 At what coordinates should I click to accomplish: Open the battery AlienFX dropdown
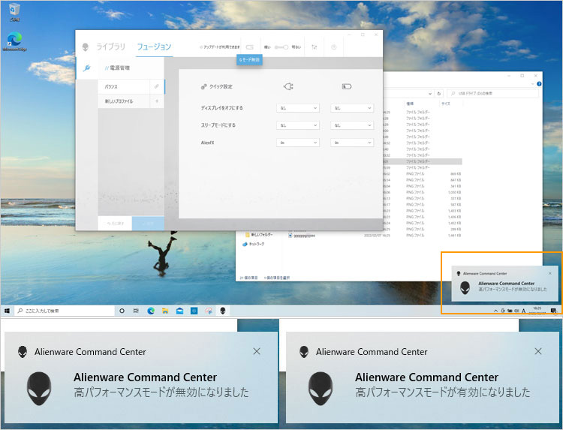click(x=352, y=143)
